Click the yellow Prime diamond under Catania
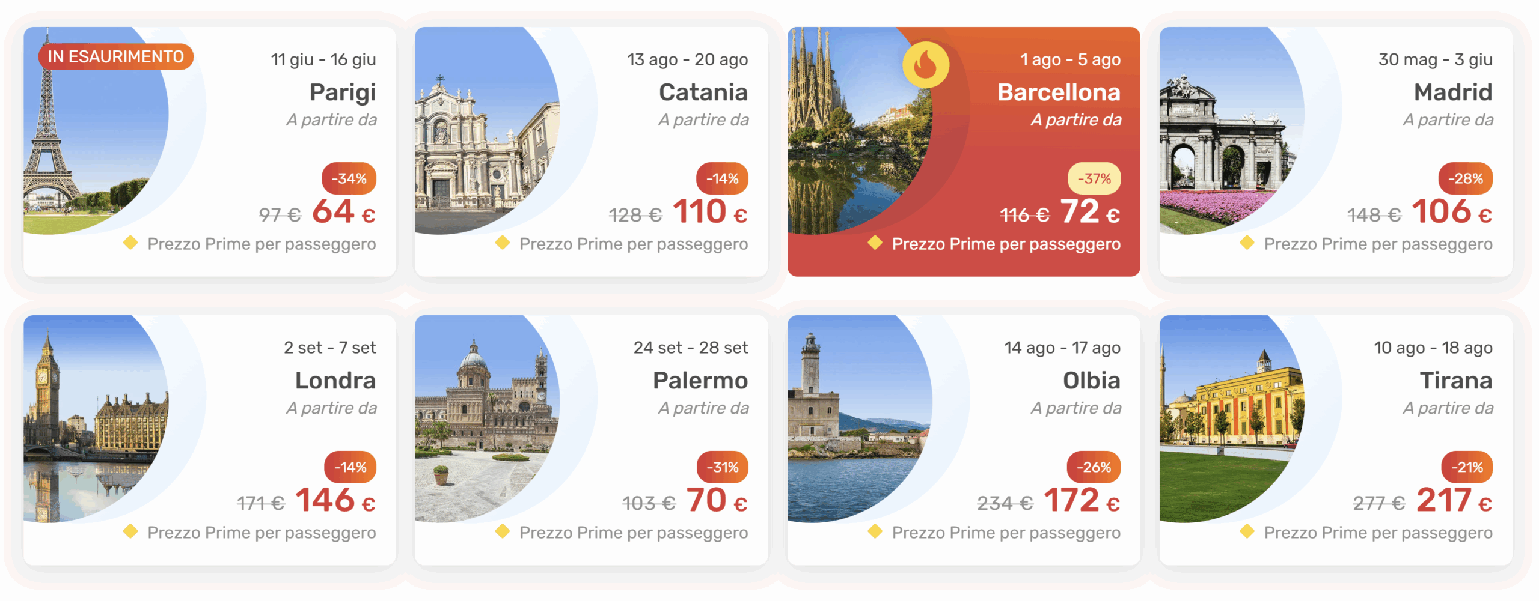The image size is (1539, 601). pyautogui.click(x=503, y=243)
